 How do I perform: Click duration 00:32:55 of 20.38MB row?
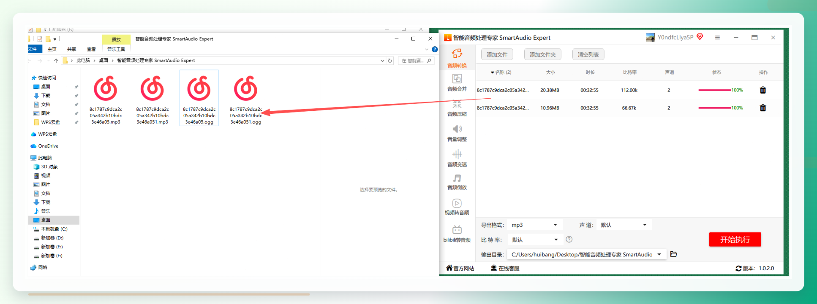589,90
